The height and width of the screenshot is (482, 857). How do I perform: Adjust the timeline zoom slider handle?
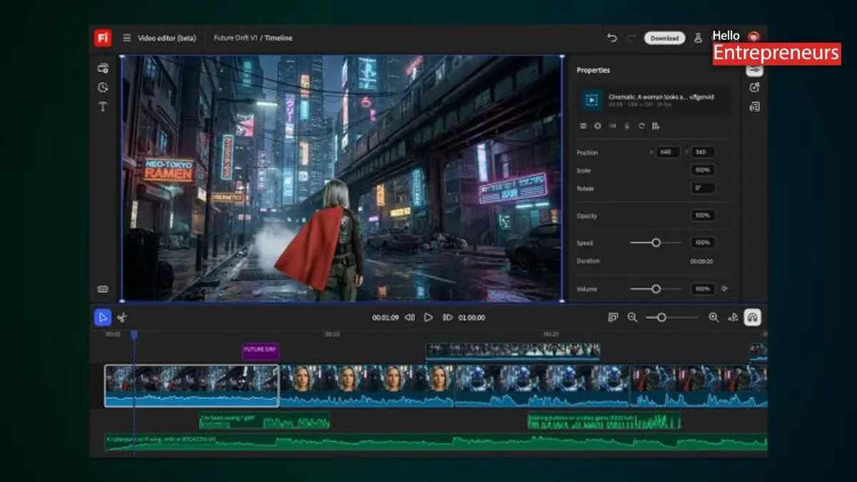[661, 318]
